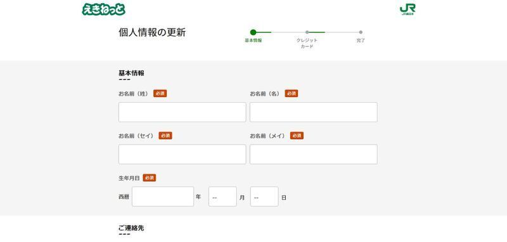Click the 必須 badge next to 生年月日
Screen dimensions: 507x242
150,178
